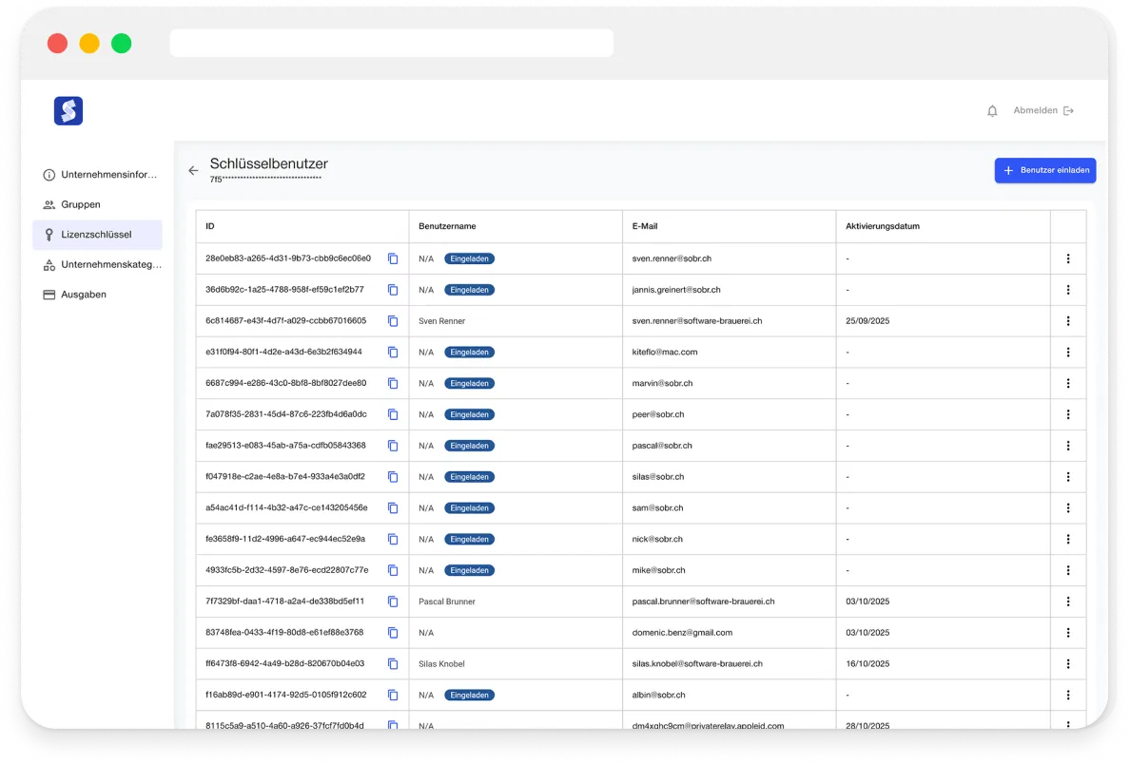Image resolution: width=1130 pixels, height=764 pixels.
Task: Copy the ID in the Pascal Brunner row
Action: click(x=393, y=601)
